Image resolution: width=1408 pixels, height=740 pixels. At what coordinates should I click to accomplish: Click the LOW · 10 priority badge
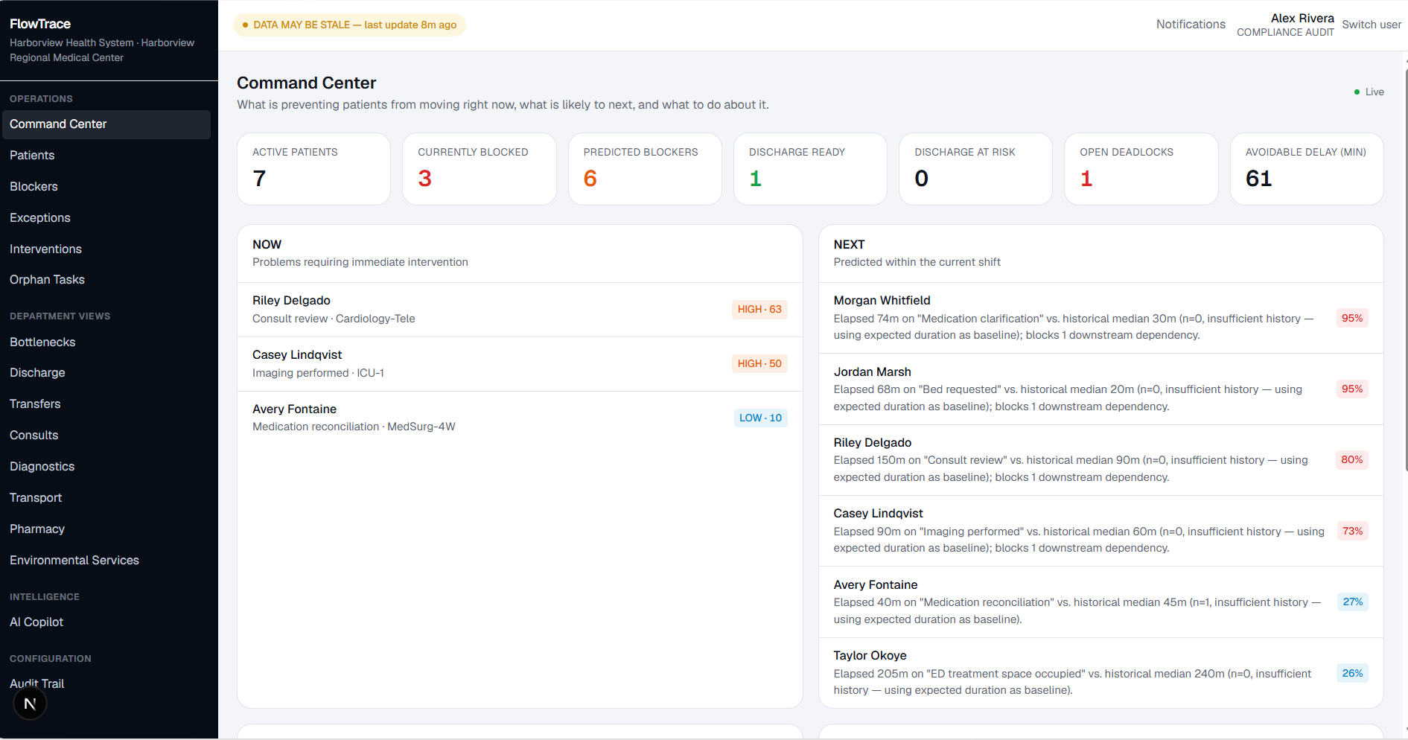point(760,418)
